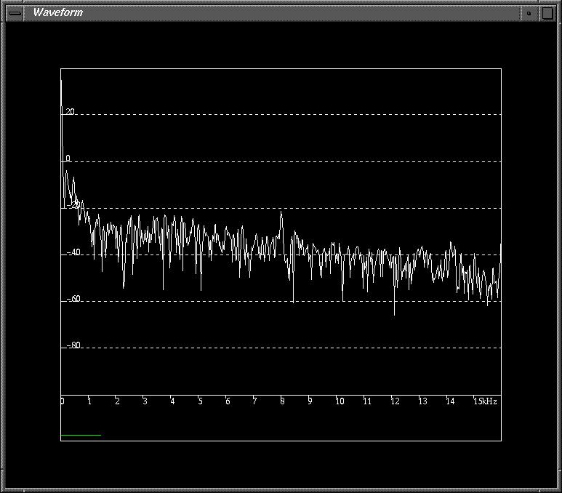Click the 20 dB gridline label

(70, 113)
